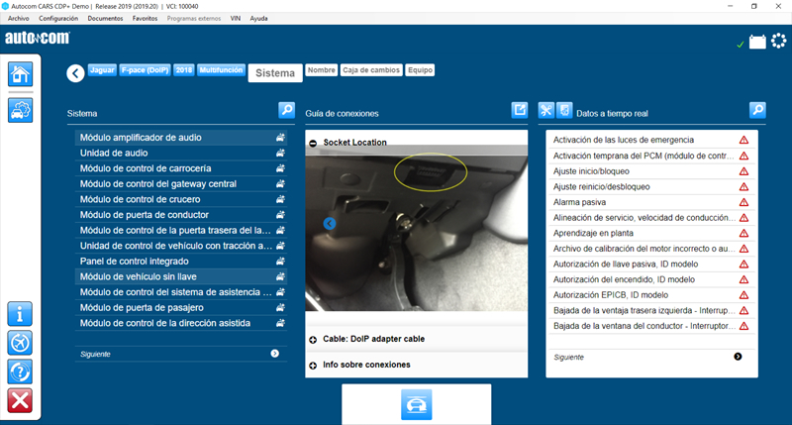Open the Archivo menu
This screenshot has height=425, width=792.
pyautogui.click(x=18, y=18)
